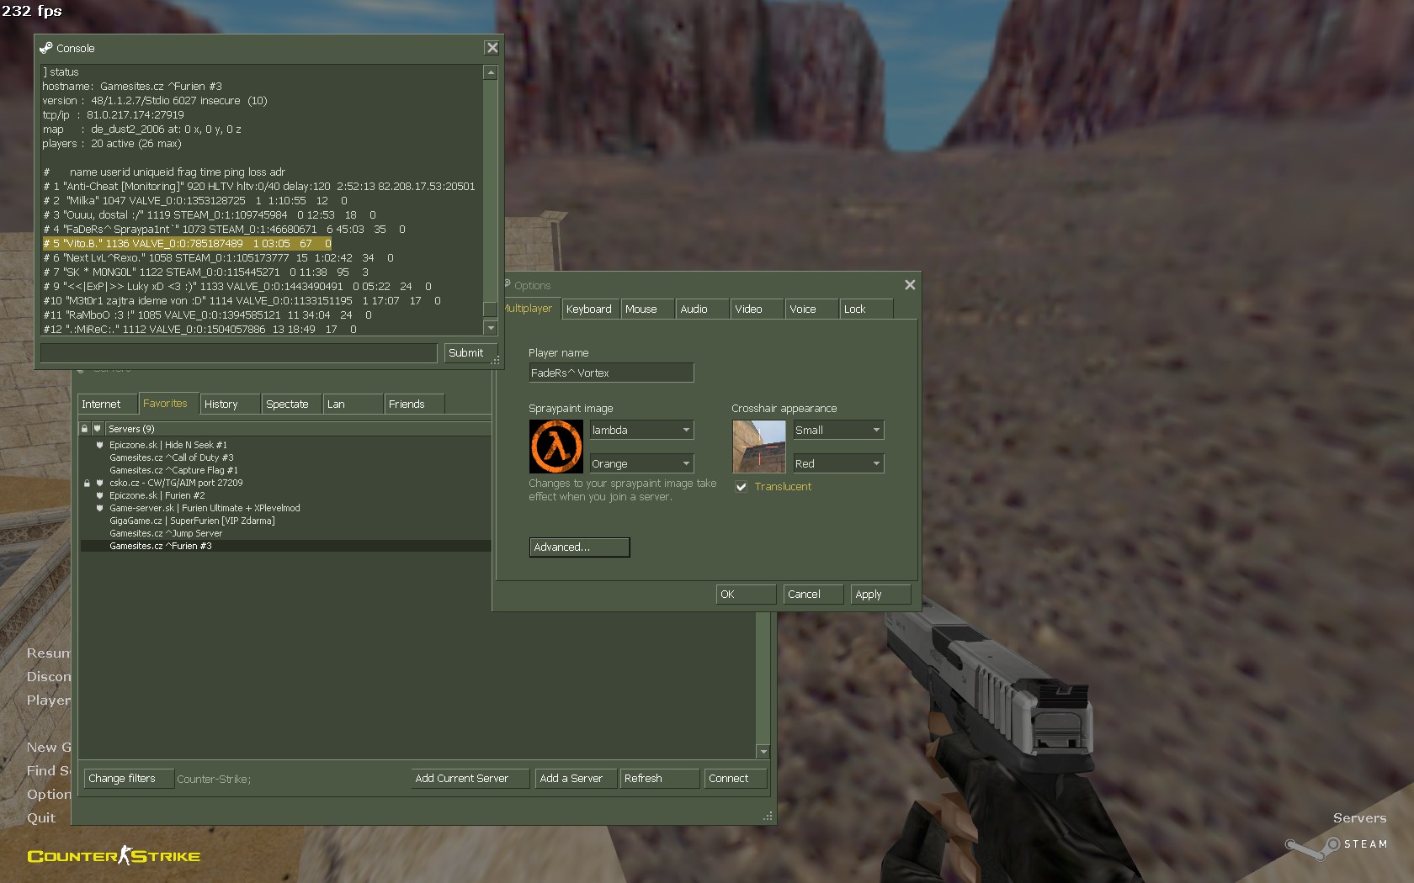Screen dimensions: 1414x883
Task: Click the Steam icon in Console title
Action: tap(46, 48)
